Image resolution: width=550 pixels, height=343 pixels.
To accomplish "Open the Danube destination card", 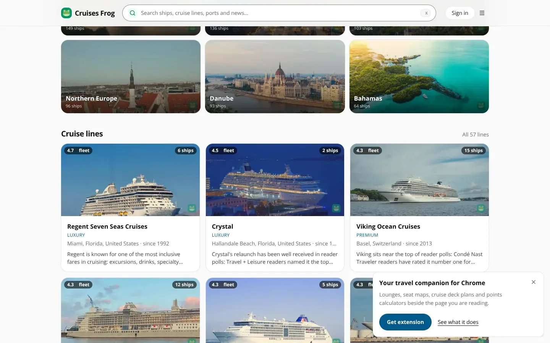I will 275,77.
